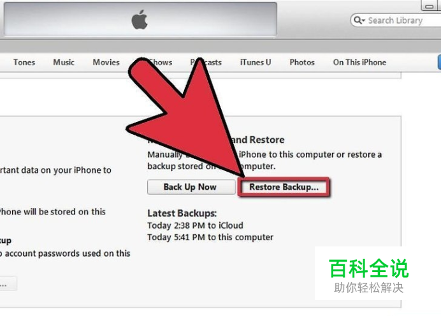Select the Photos tab

(302, 63)
